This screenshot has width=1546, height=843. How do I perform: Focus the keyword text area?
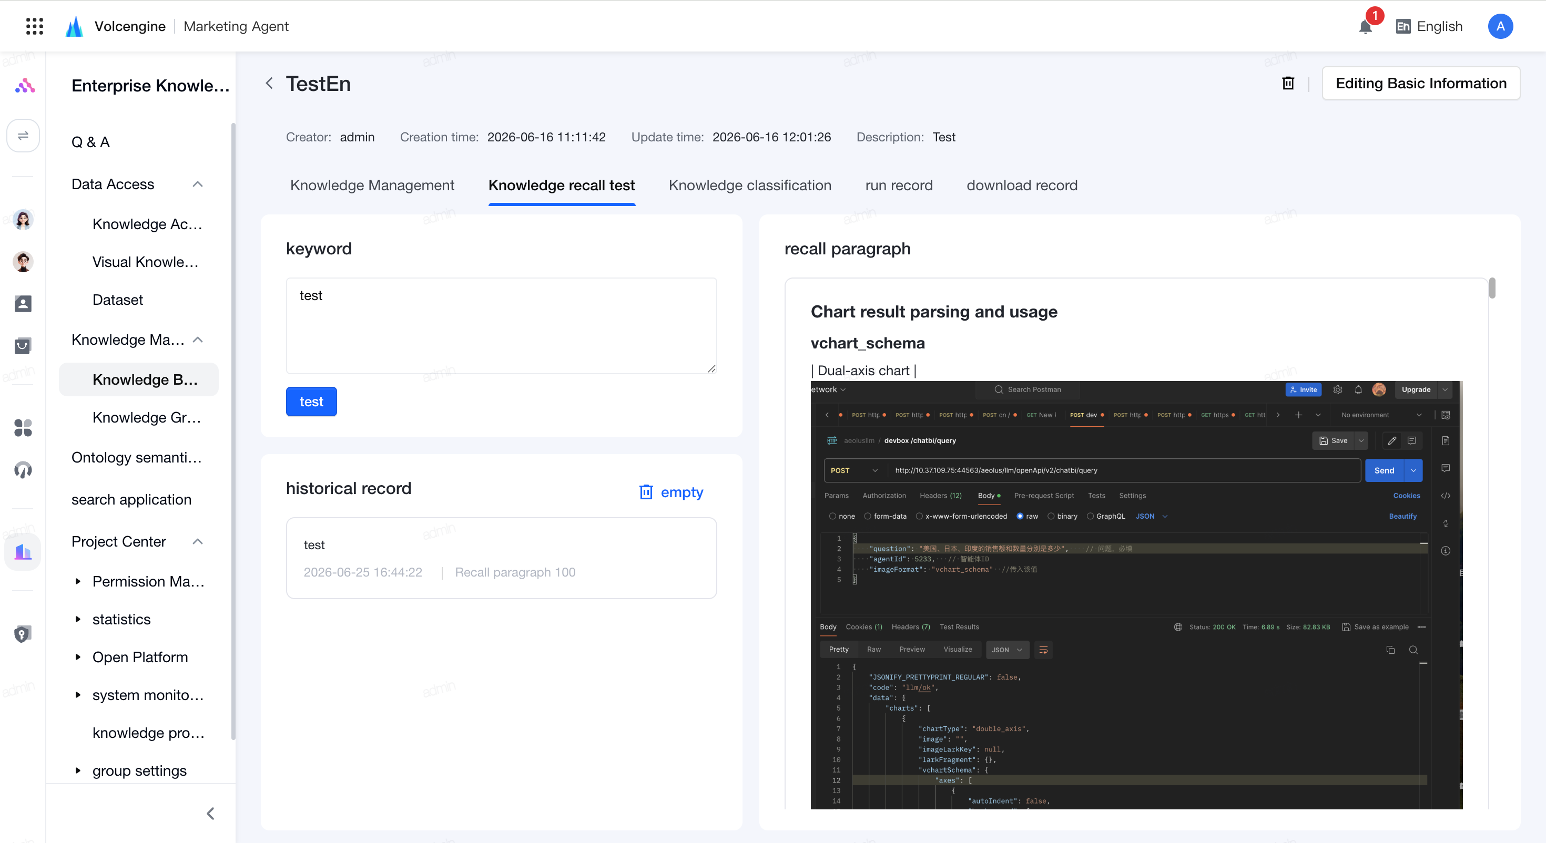501,326
